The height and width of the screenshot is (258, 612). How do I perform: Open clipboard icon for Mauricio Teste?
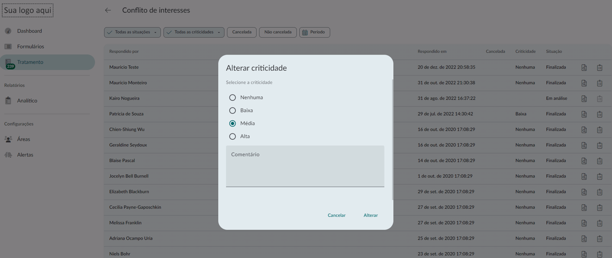tap(599, 68)
